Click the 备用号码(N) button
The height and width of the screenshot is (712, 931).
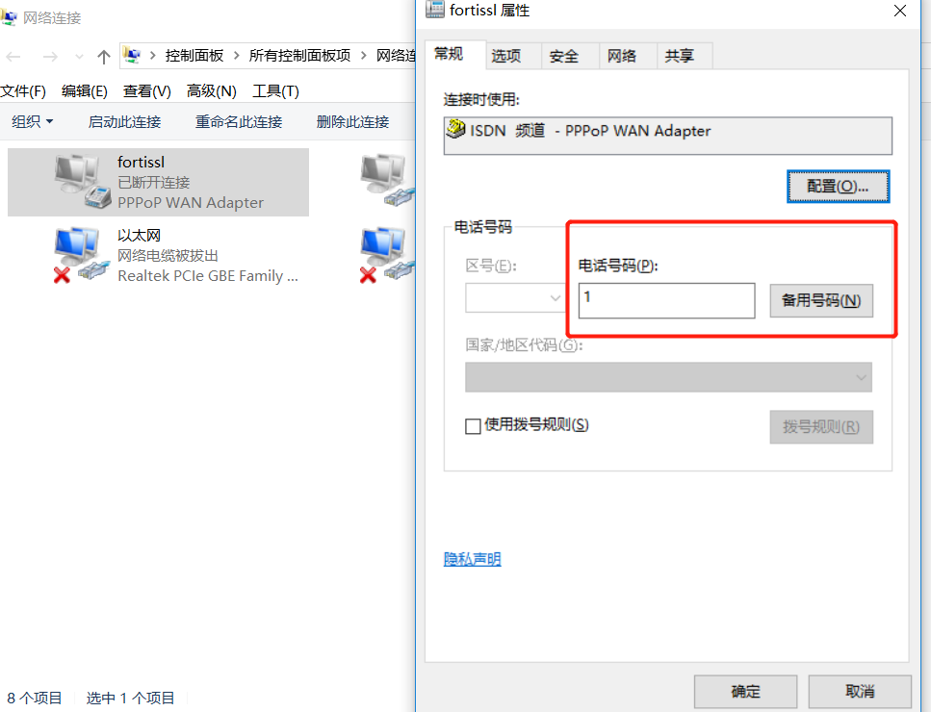(x=821, y=301)
